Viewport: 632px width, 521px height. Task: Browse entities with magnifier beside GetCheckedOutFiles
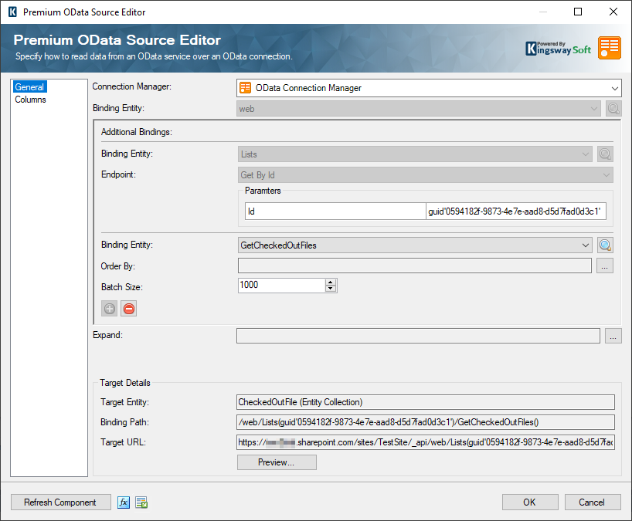coord(605,245)
